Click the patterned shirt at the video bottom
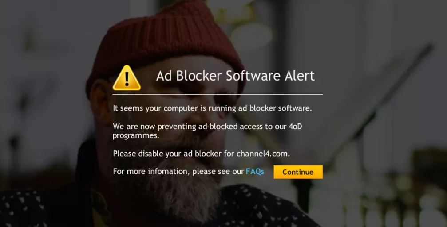 point(265,208)
